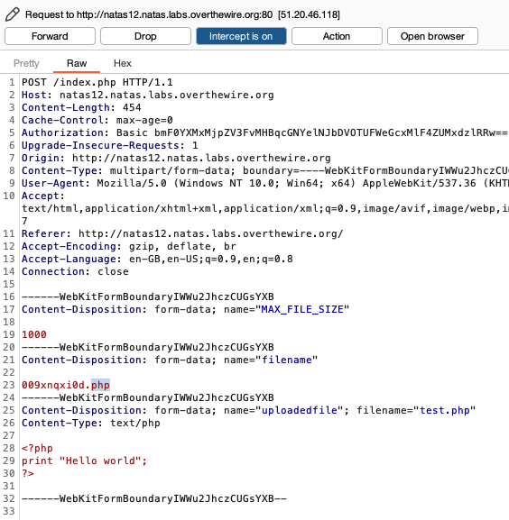Click line number 16 in the gutter
Viewport: 509px width, 520px height.
pos(9,296)
